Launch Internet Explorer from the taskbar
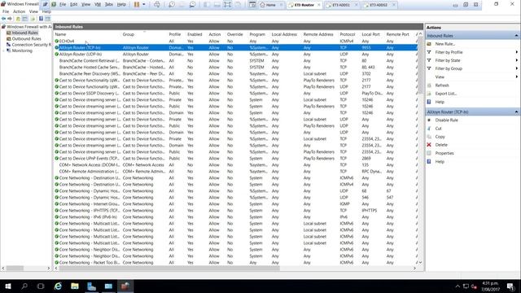This screenshot has height=293, width=521. pyautogui.click(x=58, y=286)
